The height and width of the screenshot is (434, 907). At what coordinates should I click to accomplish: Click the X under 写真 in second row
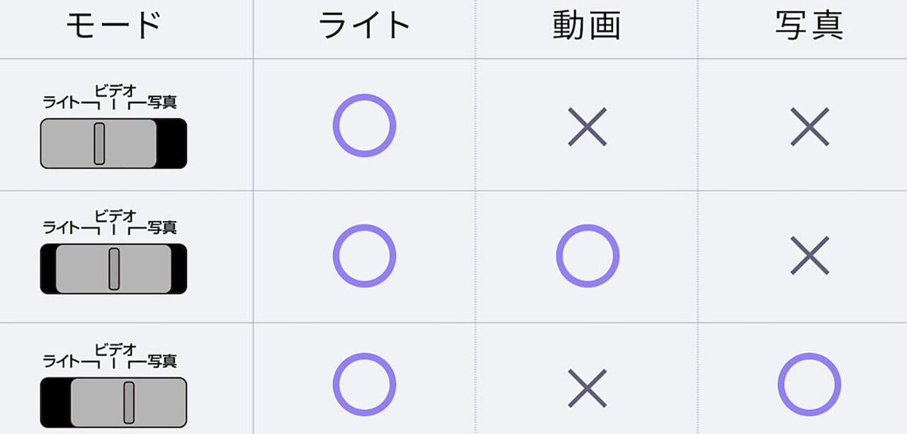pos(810,256)
